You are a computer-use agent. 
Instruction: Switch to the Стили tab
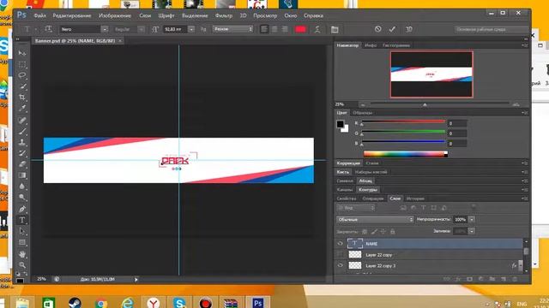pyautogui.click(x=372, y=163)
